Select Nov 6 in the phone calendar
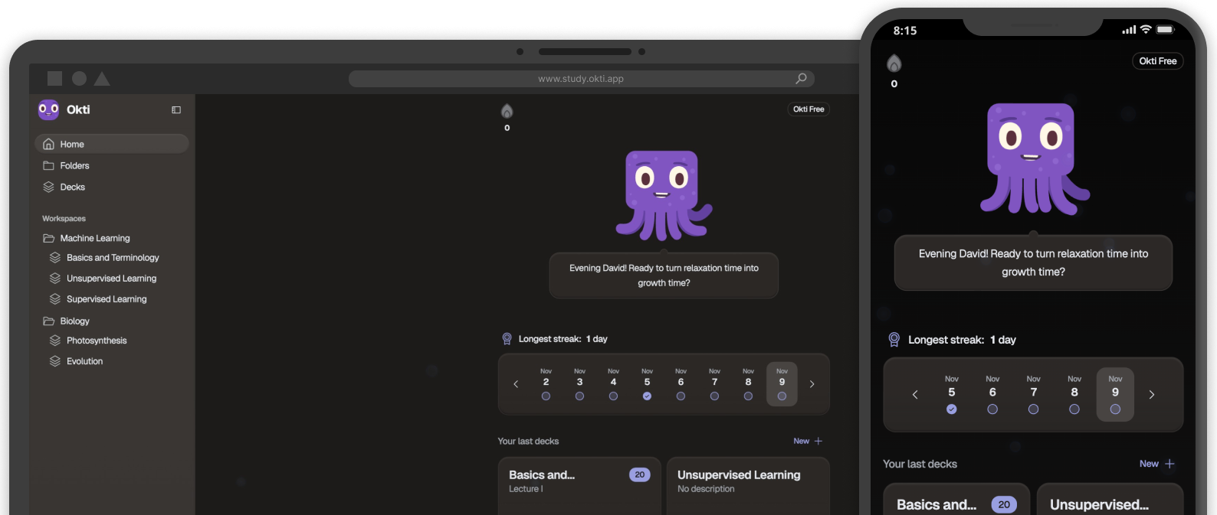This screenshot has width=1217, height=515. pyautogui.click(x=992, y=395)
